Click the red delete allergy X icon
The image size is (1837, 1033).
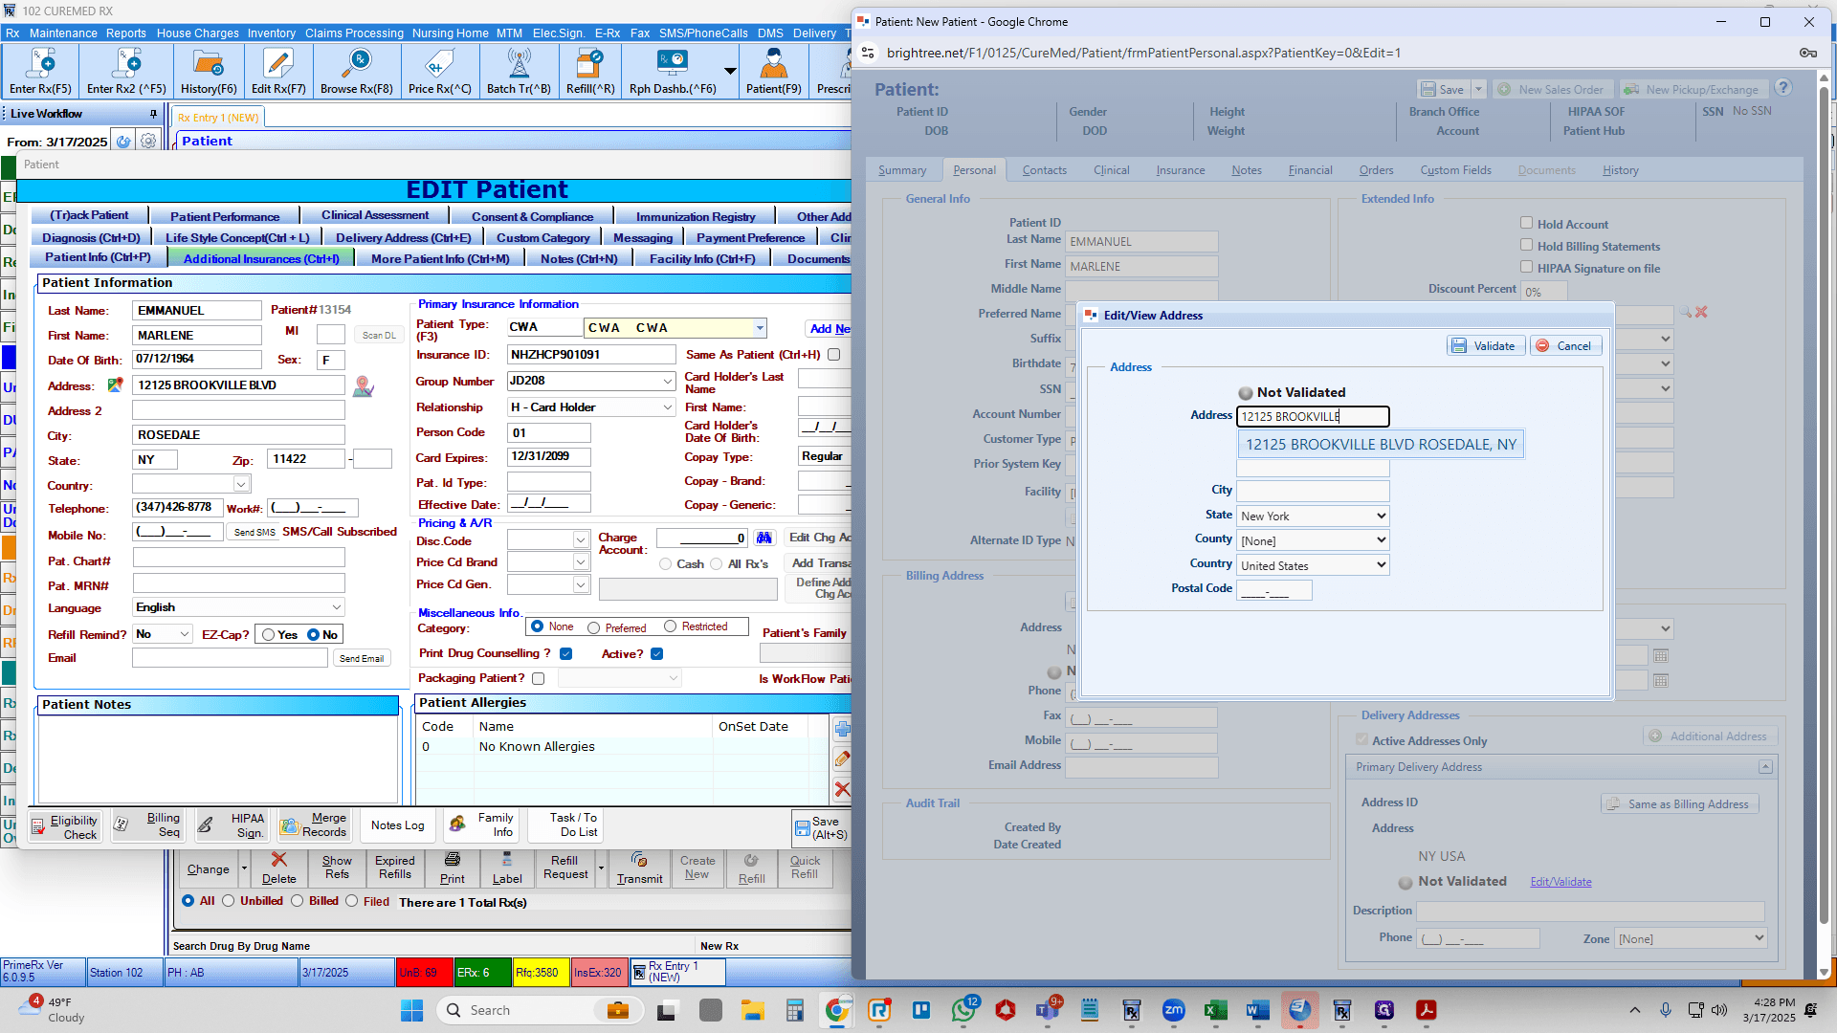coord(842,789)
